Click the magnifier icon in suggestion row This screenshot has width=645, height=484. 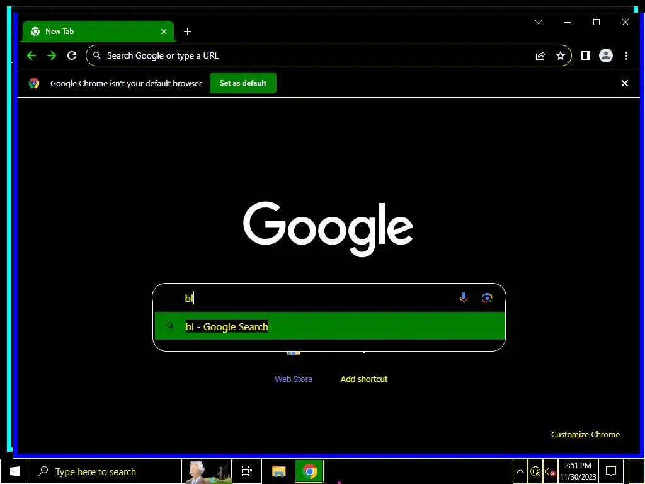pos(170,326)
